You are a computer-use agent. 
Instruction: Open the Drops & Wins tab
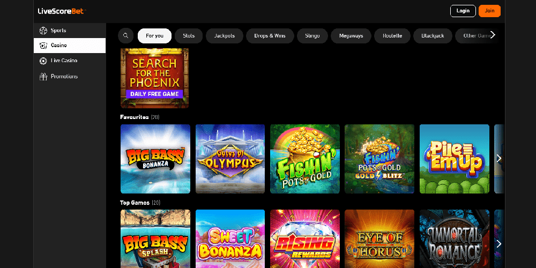coord(270,35)
